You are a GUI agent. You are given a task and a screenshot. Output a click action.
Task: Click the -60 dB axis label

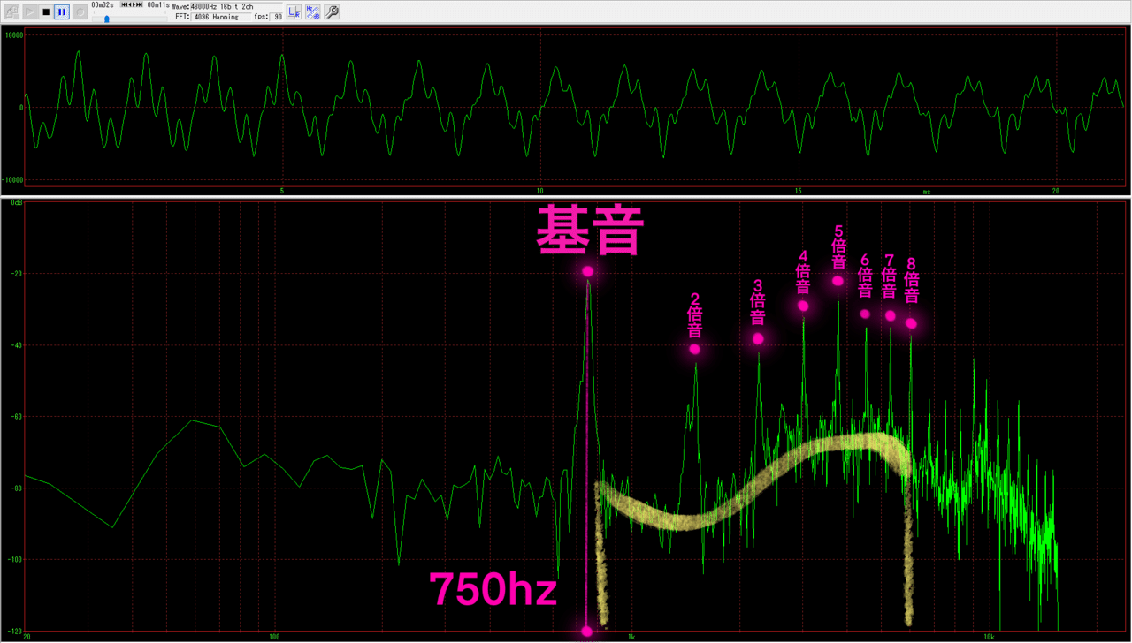tap(16, 416)
